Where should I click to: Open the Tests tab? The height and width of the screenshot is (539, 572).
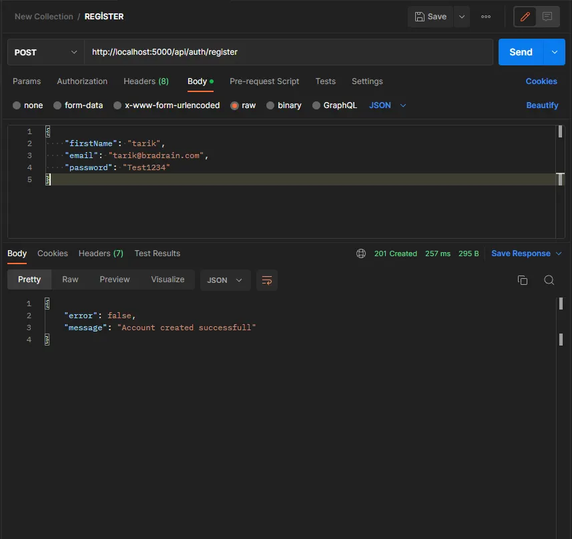pyautogui.click(x=326, y=81)
